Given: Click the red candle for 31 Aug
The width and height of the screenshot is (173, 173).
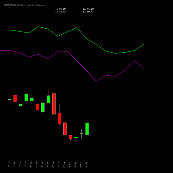Looking at the screenshot, I should click(x=65, y=129).
